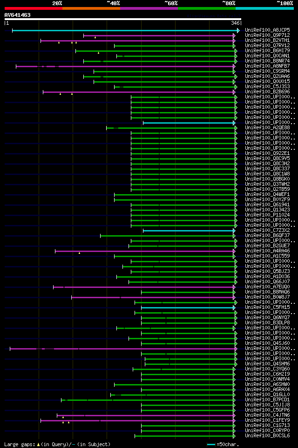Open UniRef100_B0Y2F9 hit
The image size is (298, 448).
[x=267, y=200]
